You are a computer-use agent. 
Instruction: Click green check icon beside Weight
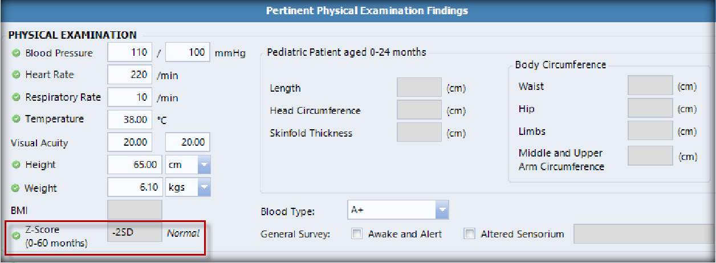pos(17,188)
